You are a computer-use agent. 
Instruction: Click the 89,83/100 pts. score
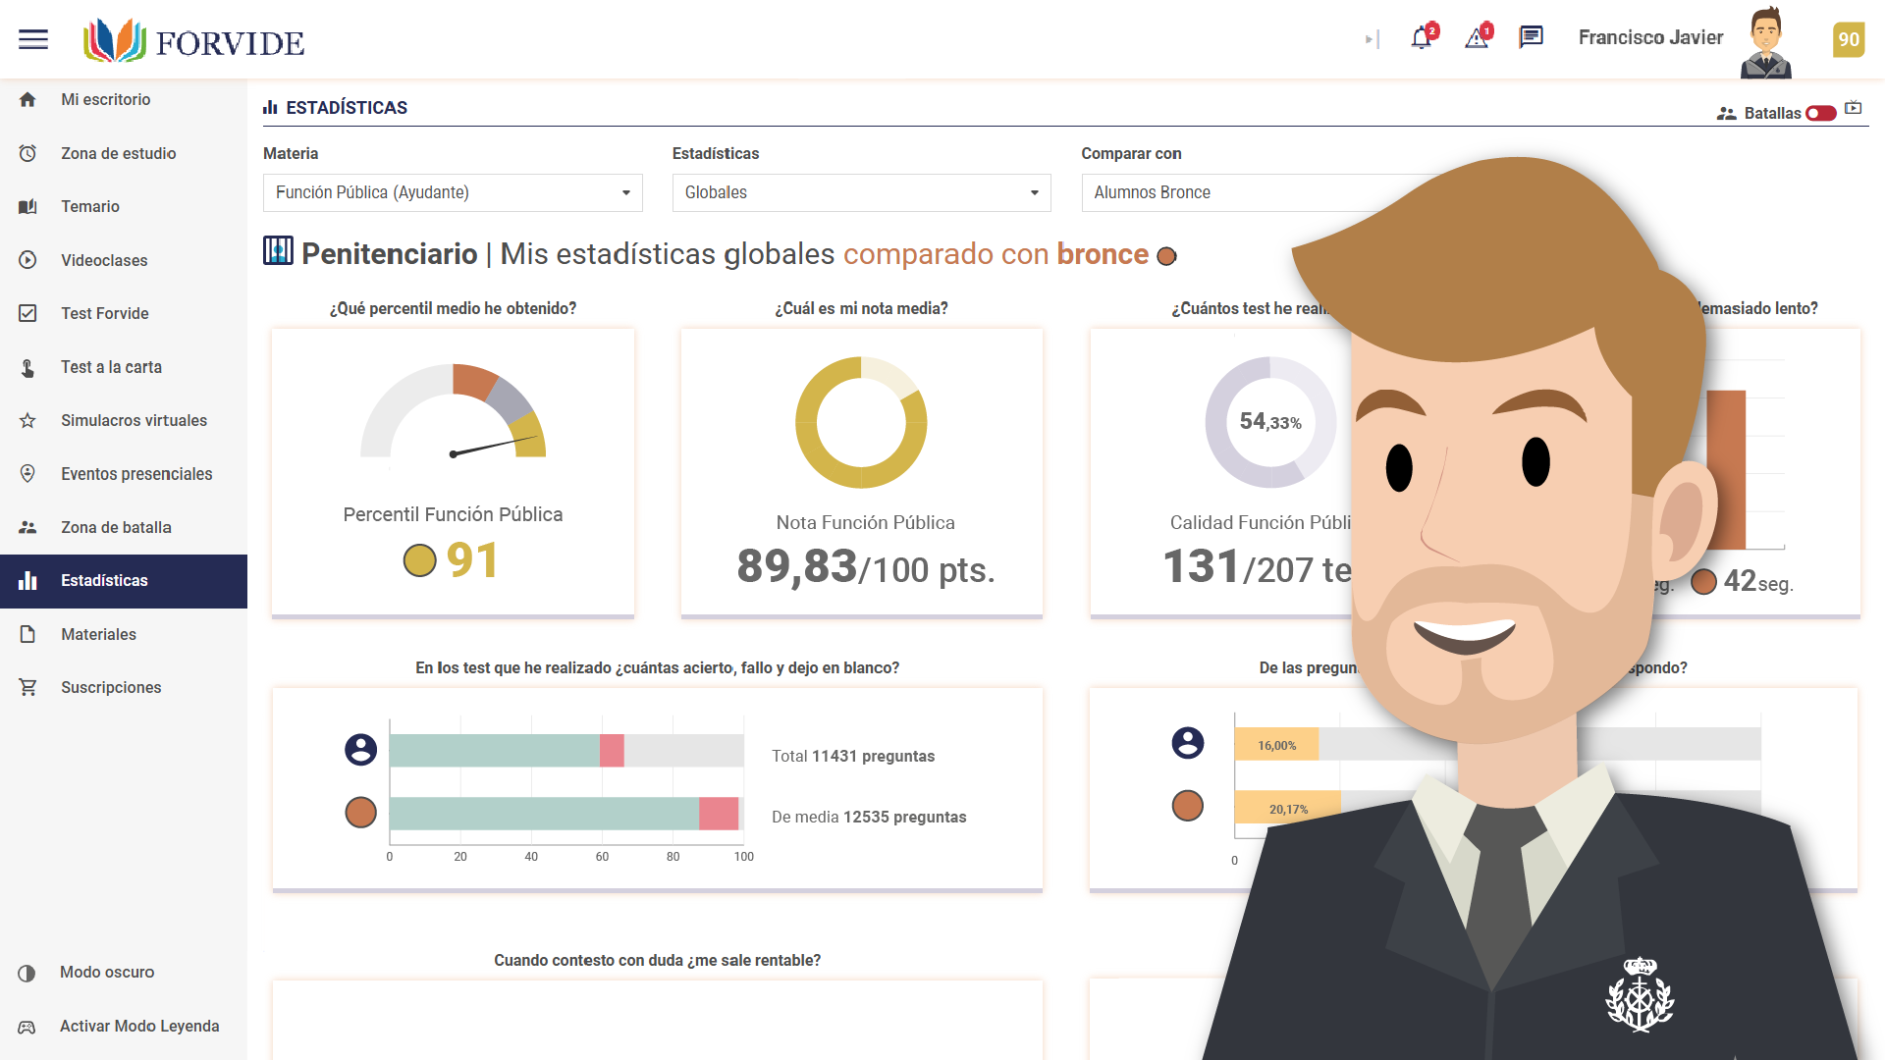pyautogui.click(x=866, y=567)
